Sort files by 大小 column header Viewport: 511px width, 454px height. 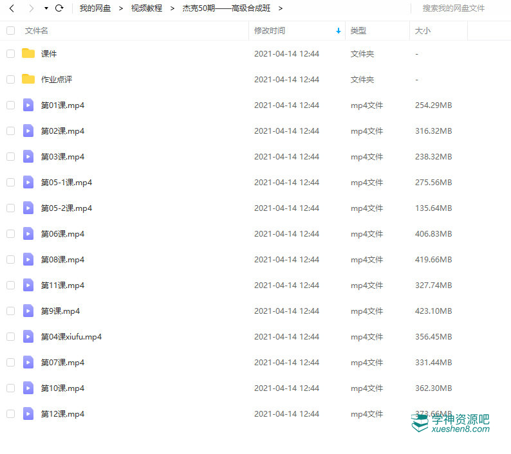(x=423, y=30)
